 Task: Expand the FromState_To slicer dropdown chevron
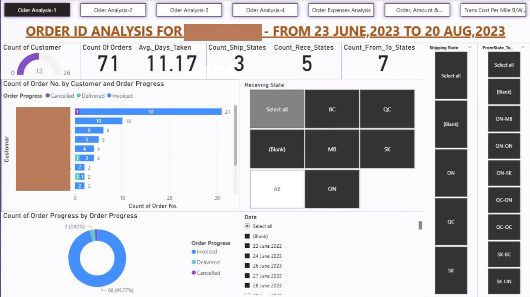click(x=523, y=48)
